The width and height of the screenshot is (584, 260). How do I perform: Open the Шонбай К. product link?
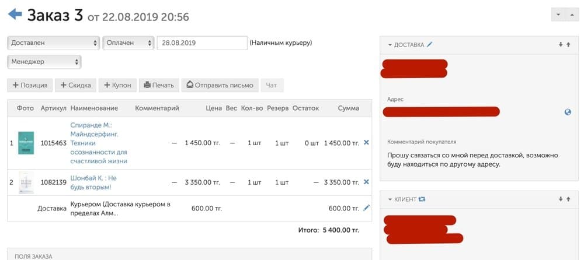pyautogui.click(x=93, y=182)
